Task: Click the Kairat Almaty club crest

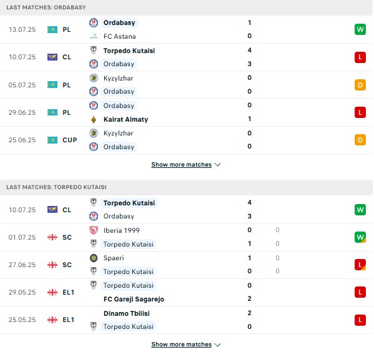Action: [94, 119]
